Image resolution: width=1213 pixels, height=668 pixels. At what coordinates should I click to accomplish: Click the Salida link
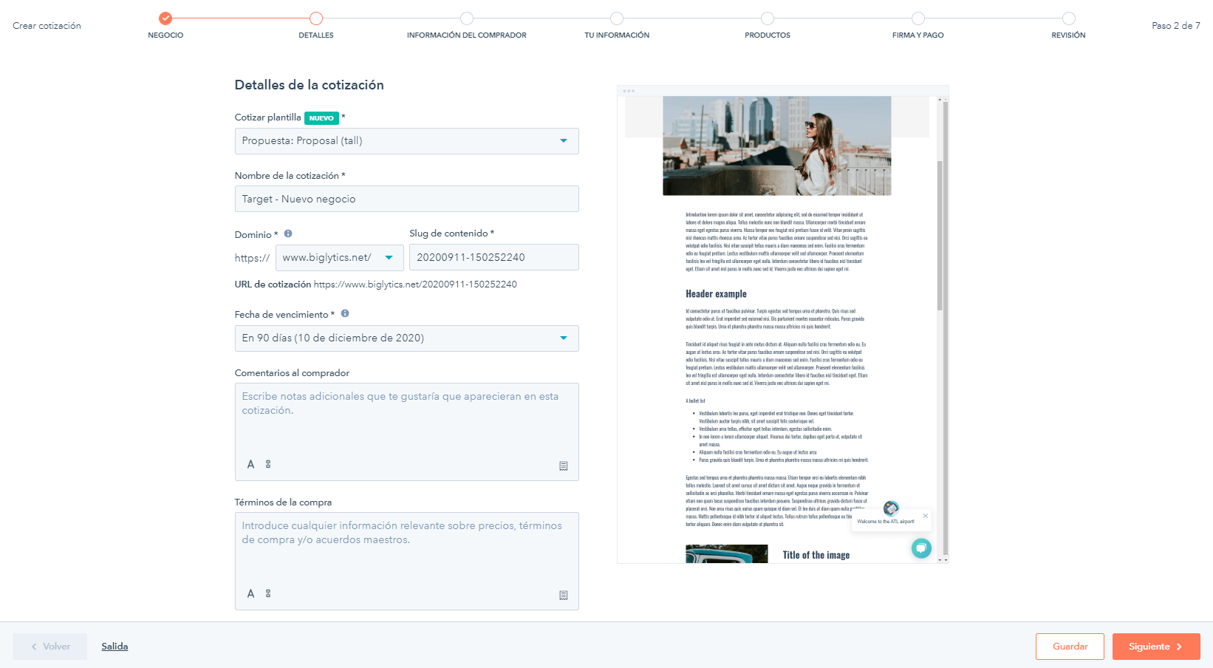tap(115, 647)
